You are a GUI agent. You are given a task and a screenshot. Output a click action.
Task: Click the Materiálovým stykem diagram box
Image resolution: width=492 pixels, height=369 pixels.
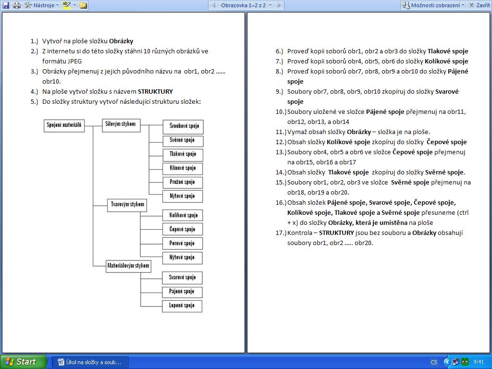(x=128, y=266)
